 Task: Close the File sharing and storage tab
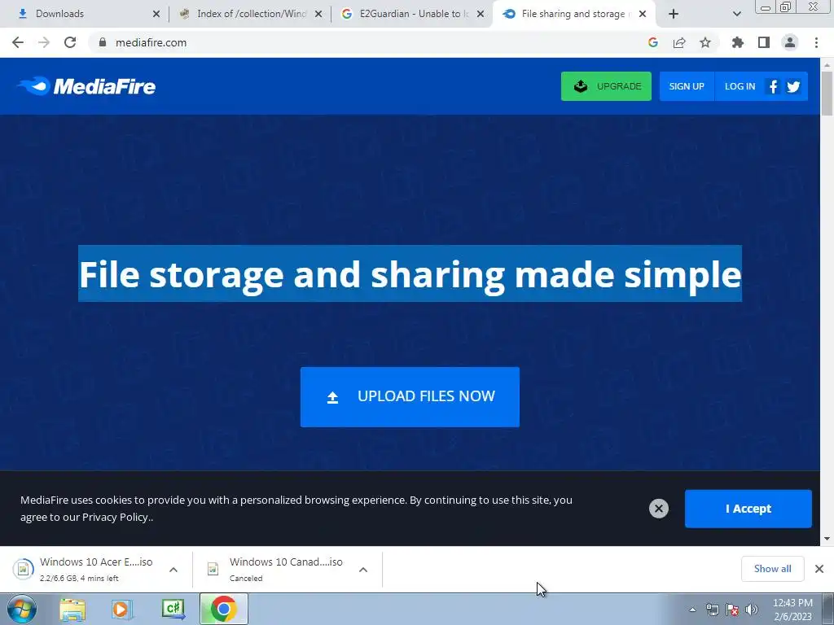(643, 14)
